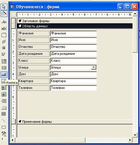
Task: Open the More Controls tool
Action: [x=4, y=134]
